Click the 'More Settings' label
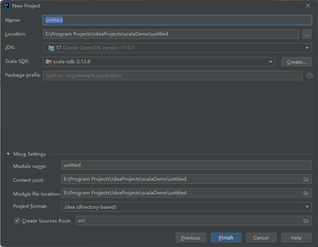318x247 pixels. pos(30,154)
